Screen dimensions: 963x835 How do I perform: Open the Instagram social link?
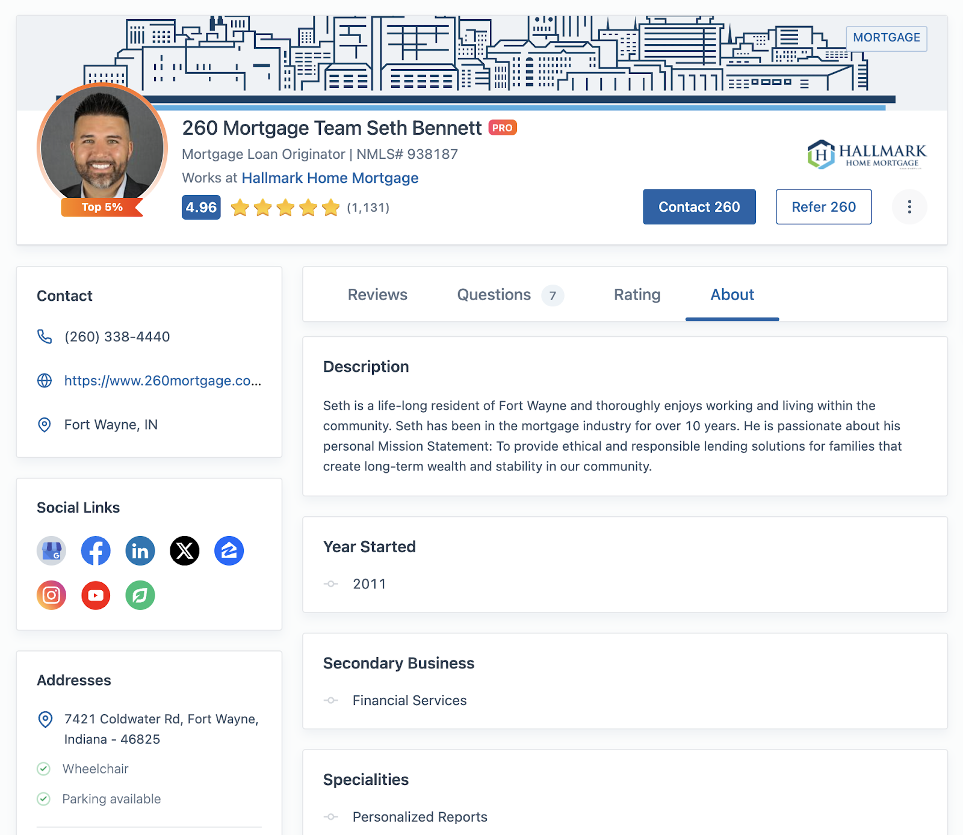pyautogui.click(x=52, y=595)
